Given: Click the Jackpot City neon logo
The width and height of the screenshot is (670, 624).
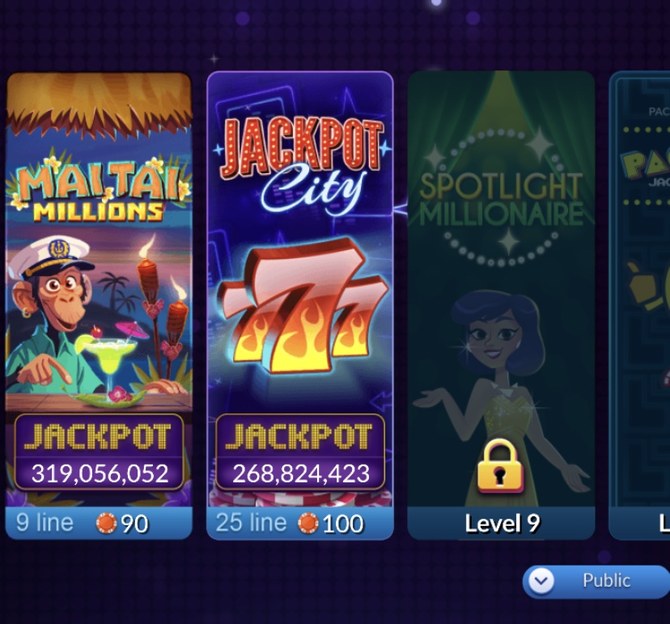Looking at the screenshot, I should pyautogui.click(x=303, y=164).
